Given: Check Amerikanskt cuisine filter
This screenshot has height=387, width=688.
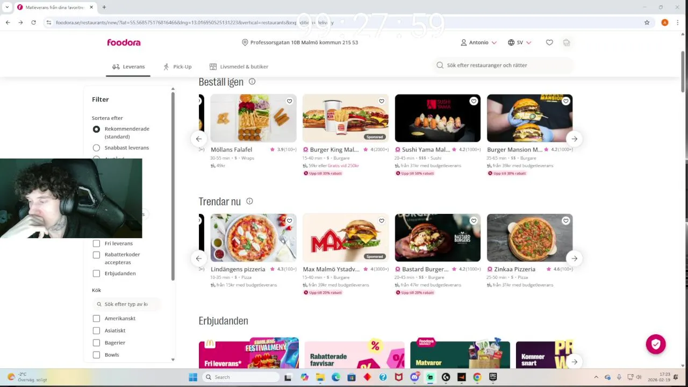Looking at the screenshot, I should tap(96, 319).
